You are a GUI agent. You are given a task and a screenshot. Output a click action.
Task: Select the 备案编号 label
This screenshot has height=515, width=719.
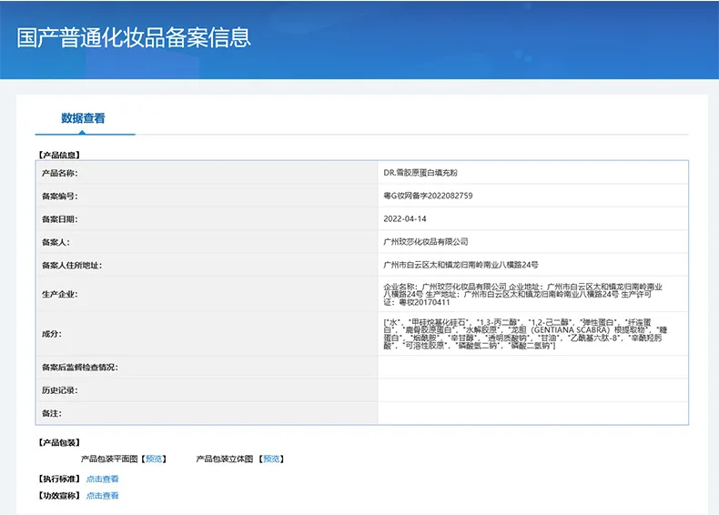click(59, 197)
